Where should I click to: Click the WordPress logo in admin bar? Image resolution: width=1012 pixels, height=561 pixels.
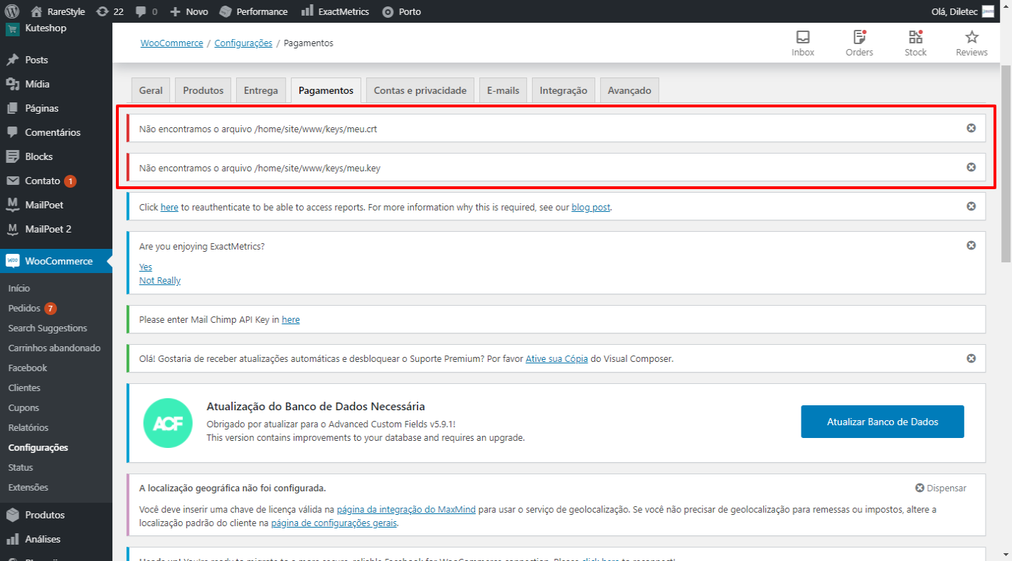pos(12,11)
